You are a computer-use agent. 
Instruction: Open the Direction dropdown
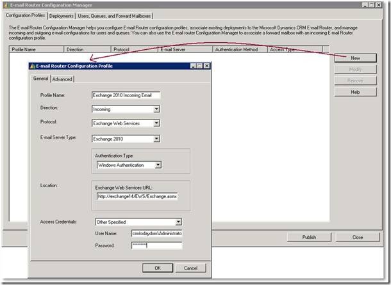pyautogui.click(x=156, y=109)
